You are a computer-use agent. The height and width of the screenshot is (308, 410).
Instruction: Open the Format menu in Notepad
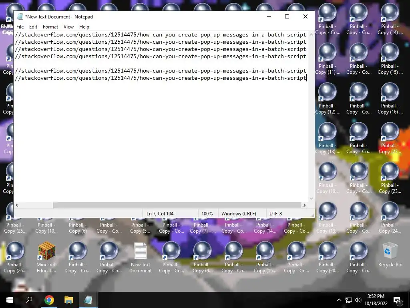[50, 27]
